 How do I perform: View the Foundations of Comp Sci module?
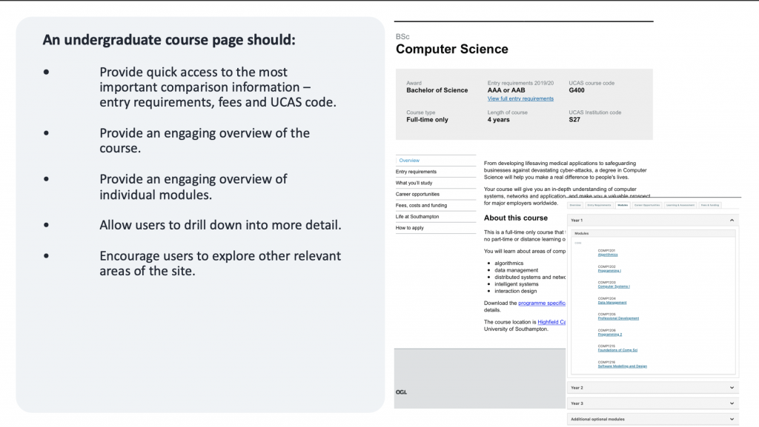coord(617,350)
